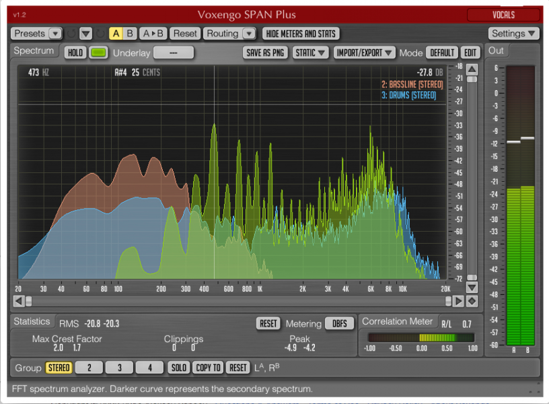
Task: Click the undo arrow icon beside Presets
Action: (x=71, y=34)
